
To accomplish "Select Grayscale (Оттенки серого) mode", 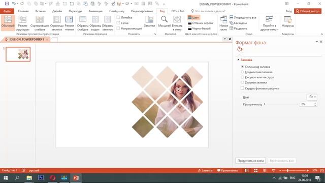I will [x=201, y=23].
